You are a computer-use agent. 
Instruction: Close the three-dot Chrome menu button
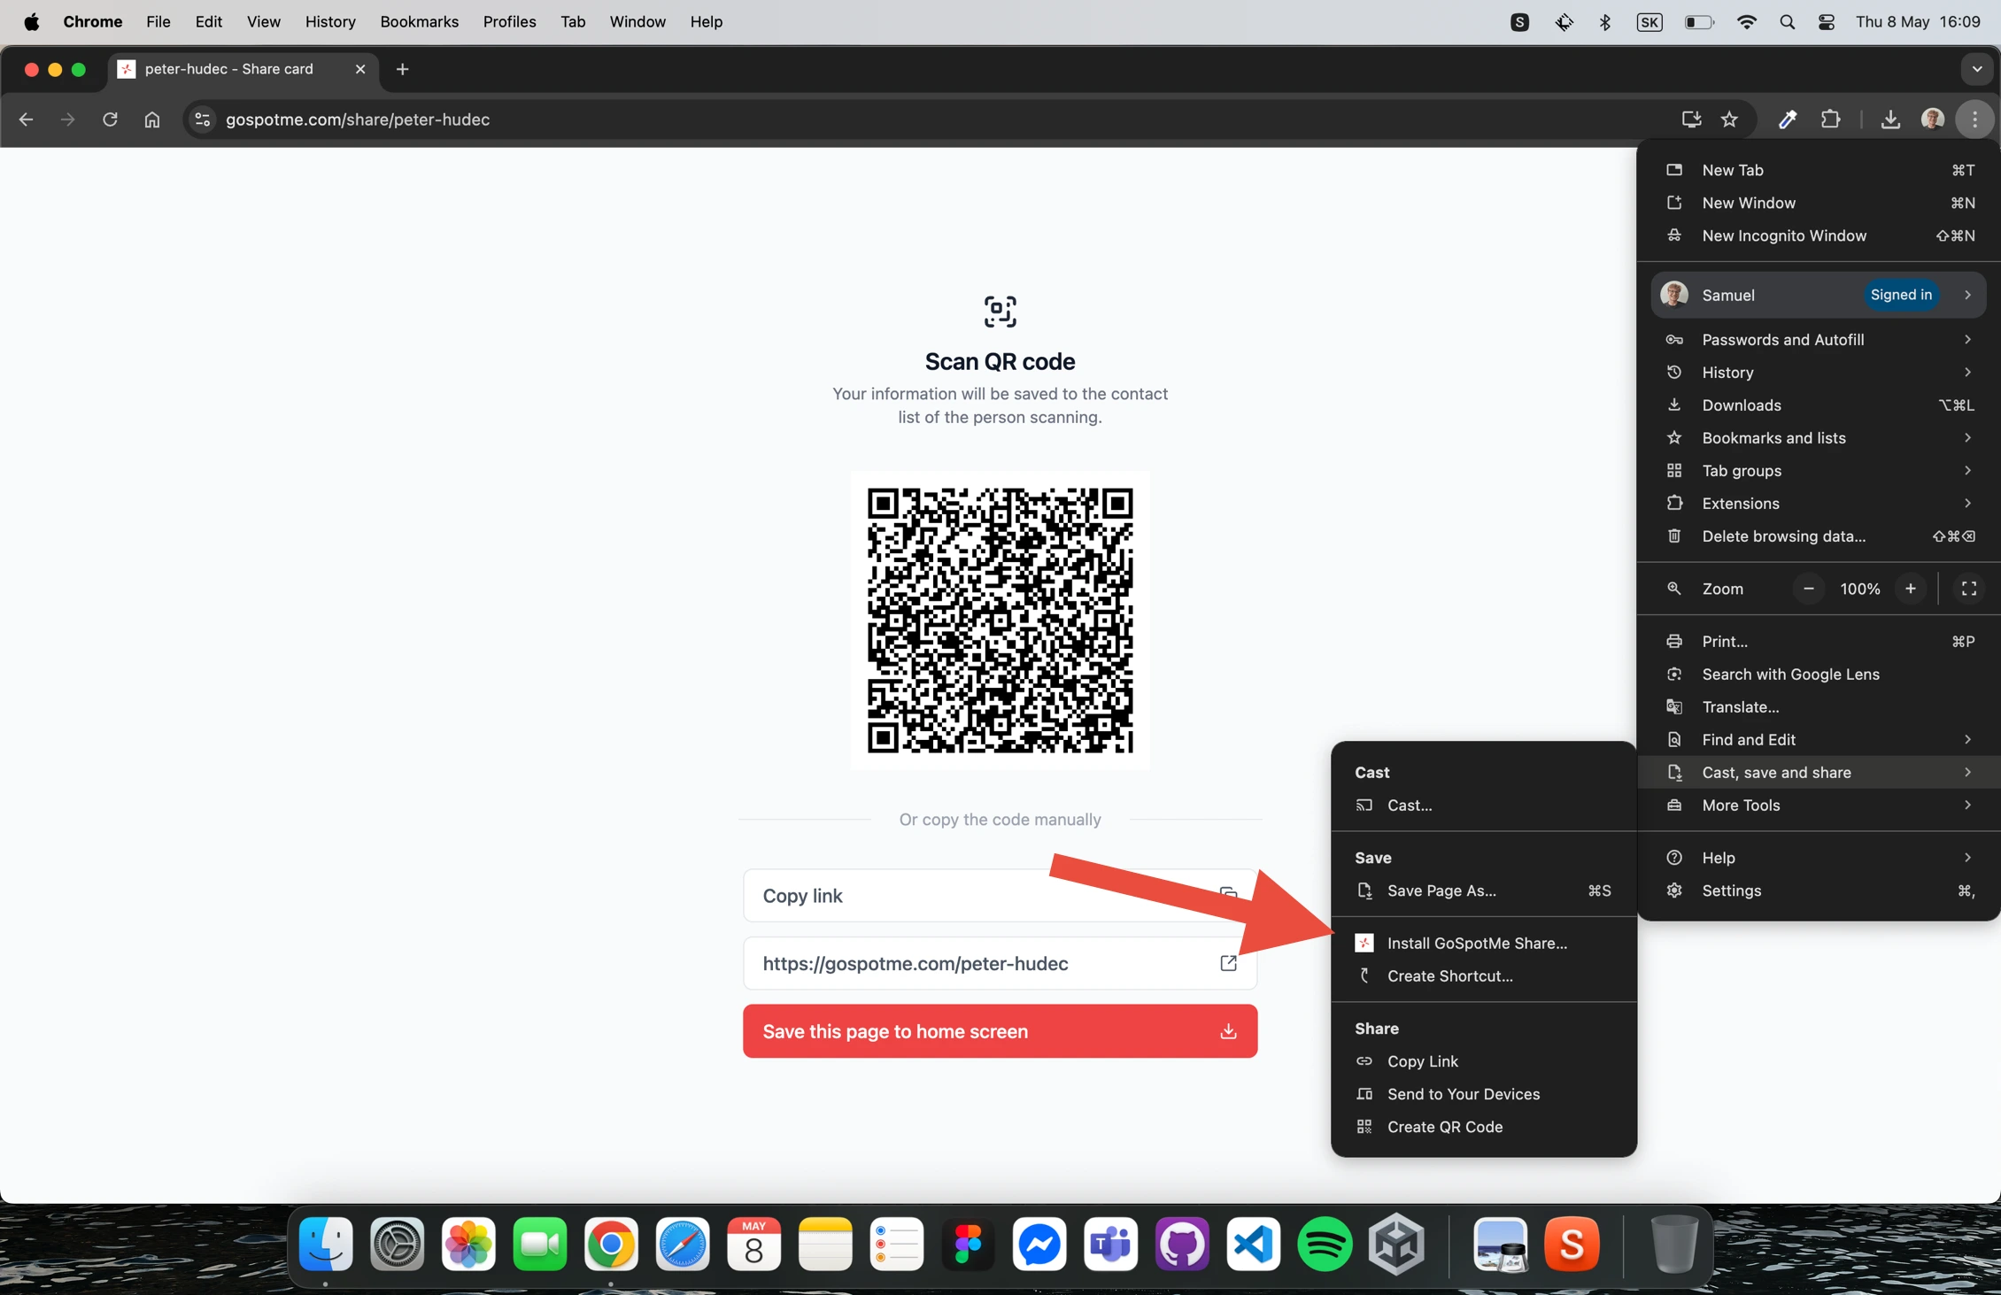tap(1975, 119)
